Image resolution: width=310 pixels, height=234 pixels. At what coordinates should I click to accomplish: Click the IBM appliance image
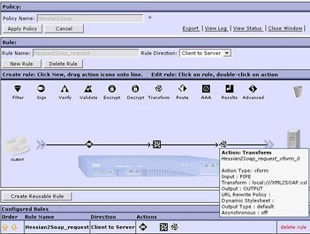(x=149, y=167)
